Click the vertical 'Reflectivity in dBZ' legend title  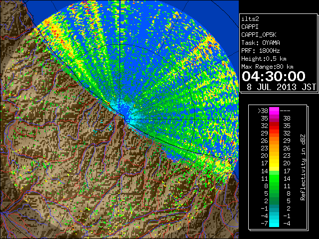coord(303,167)
